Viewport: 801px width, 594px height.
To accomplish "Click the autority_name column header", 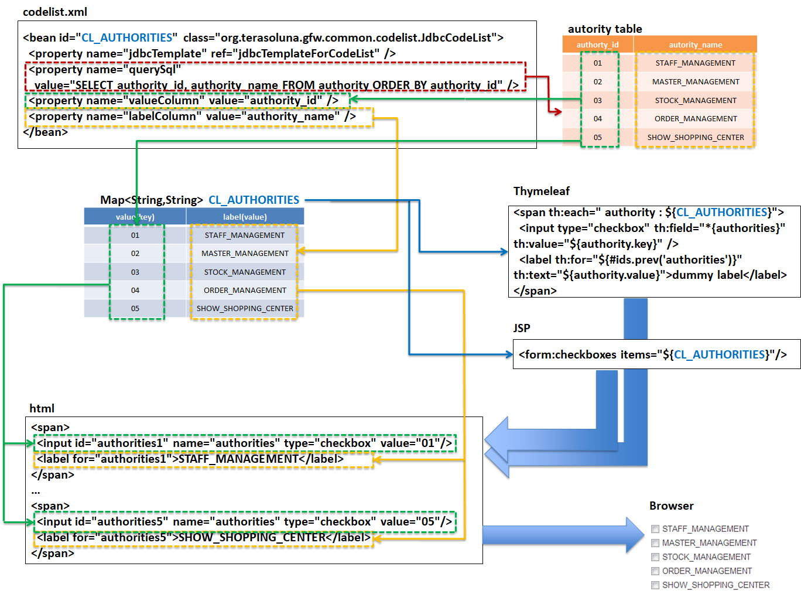I will [695, 45].
